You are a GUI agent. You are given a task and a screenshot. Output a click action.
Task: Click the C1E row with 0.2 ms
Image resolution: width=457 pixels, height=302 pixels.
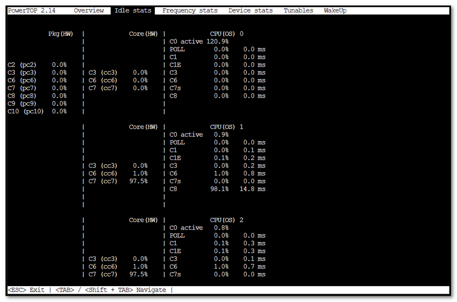[218, 158]
